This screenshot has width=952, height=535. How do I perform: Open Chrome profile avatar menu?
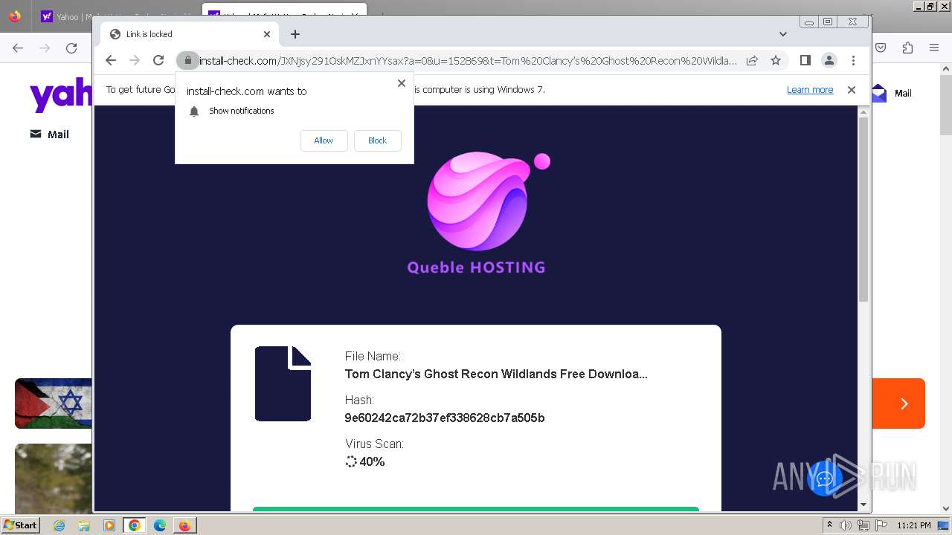829,60
